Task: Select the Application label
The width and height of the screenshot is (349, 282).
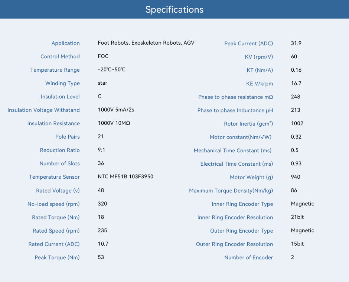Action: pos(65,43)
